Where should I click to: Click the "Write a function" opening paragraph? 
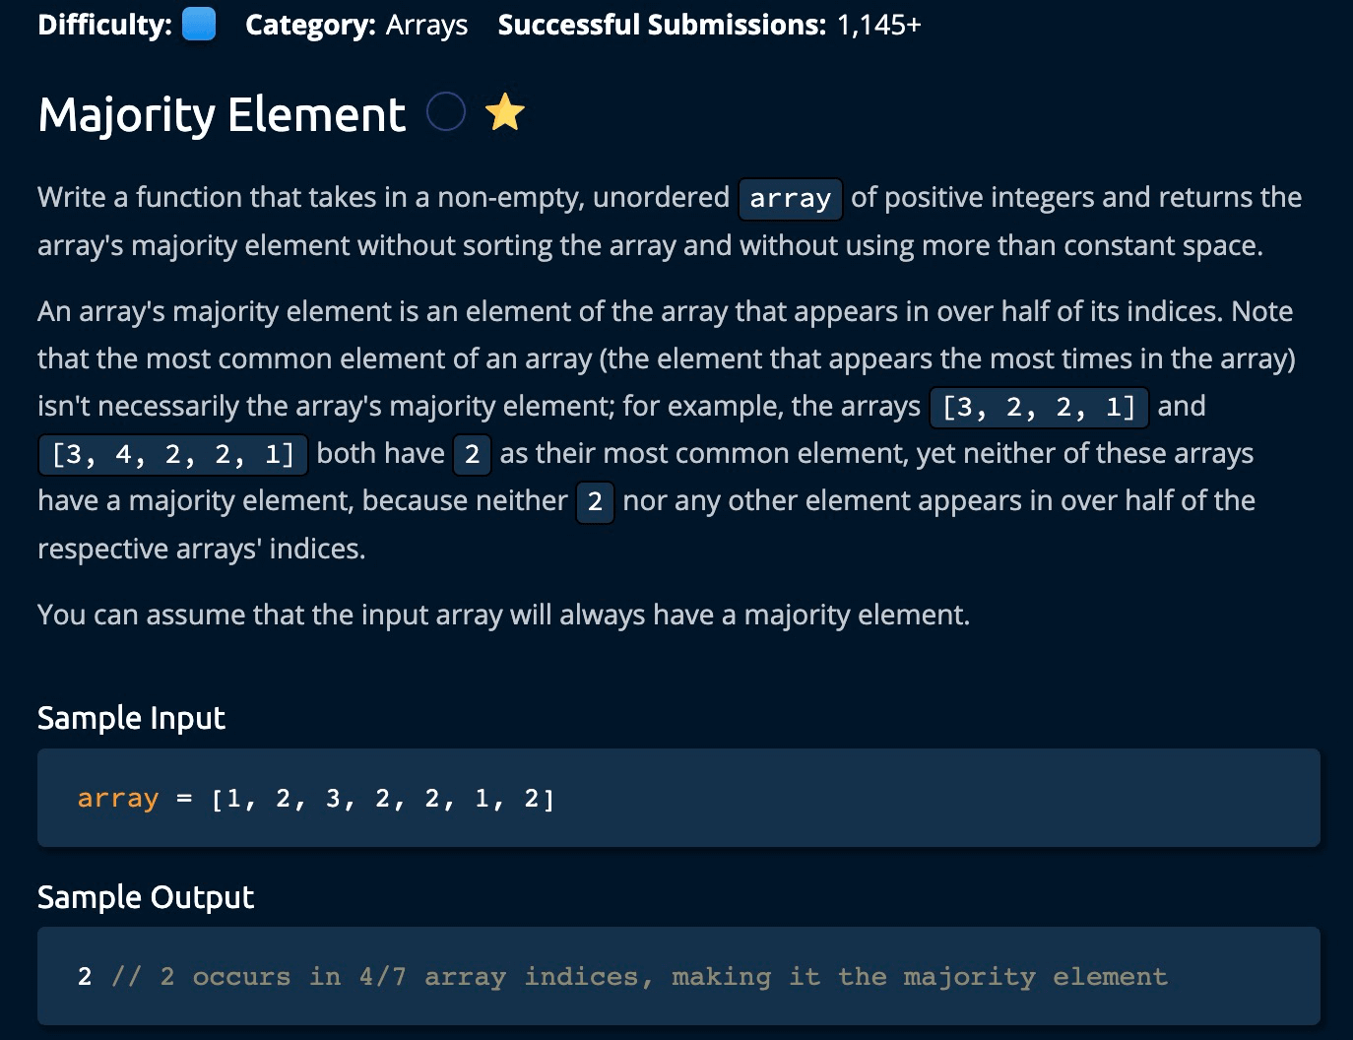coord(670,222)
